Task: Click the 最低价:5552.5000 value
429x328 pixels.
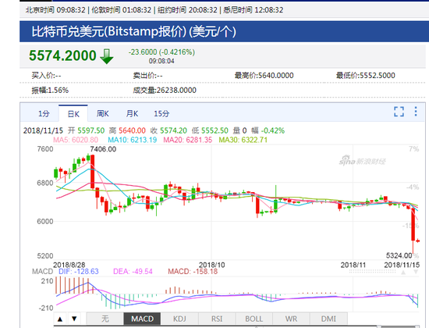Action: click(x=366, y=75)
